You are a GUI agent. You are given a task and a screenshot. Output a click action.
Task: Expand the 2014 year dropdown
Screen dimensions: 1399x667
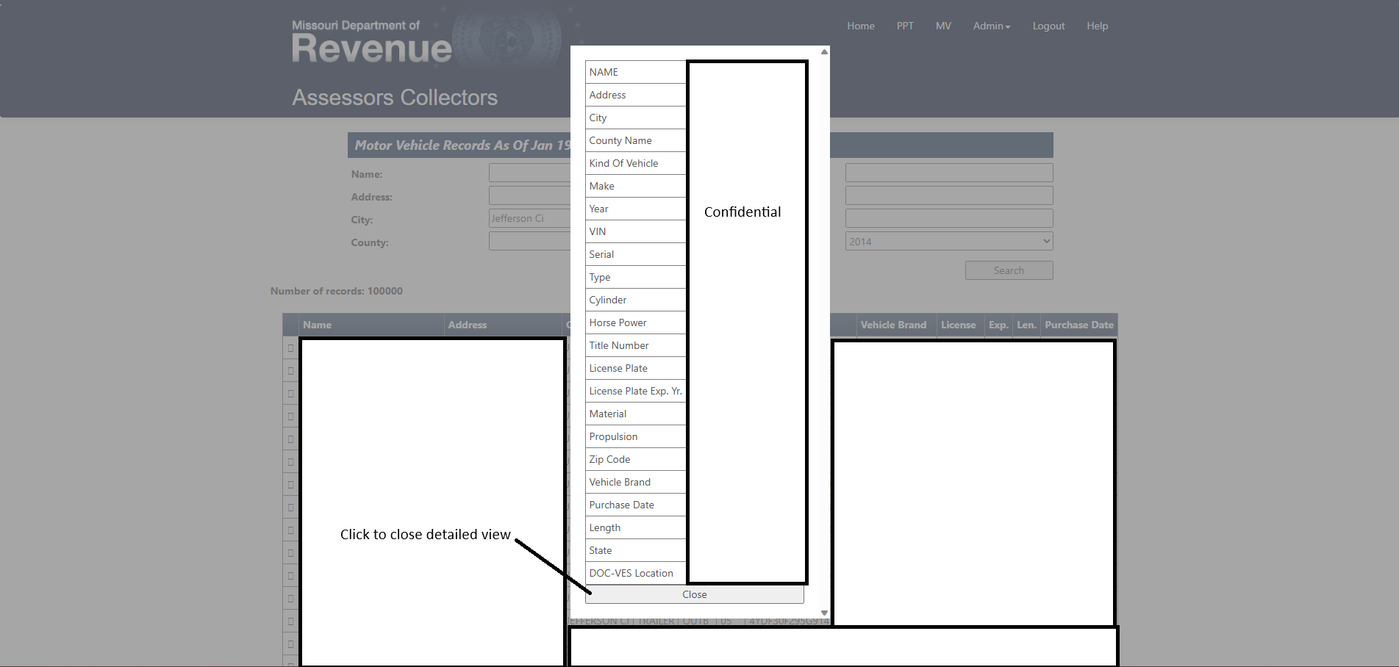tap(948, 241)
